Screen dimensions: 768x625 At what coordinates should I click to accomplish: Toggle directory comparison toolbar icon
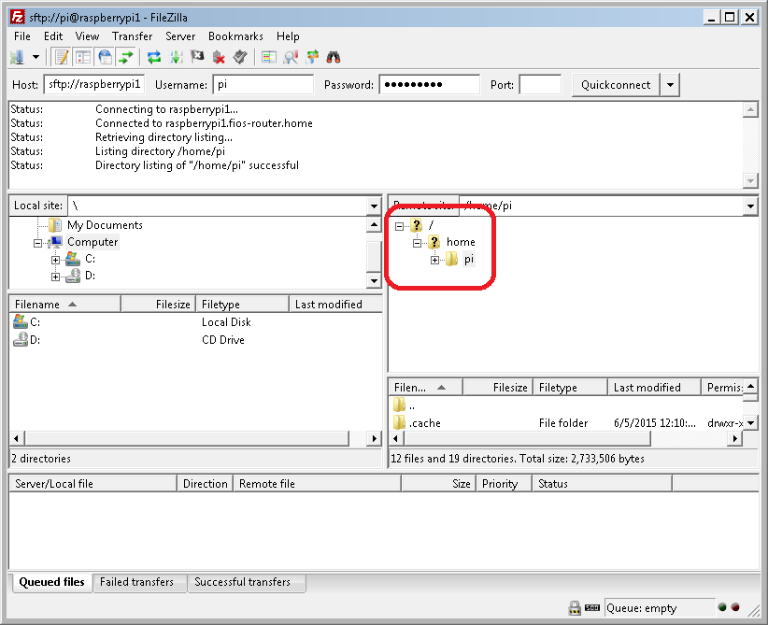(269, 57)
